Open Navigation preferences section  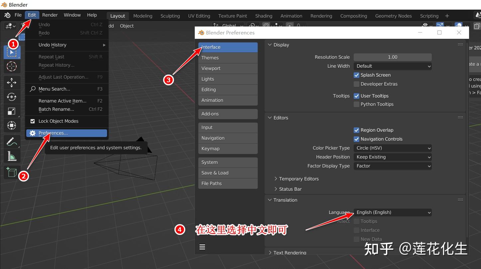coord(228,138)
